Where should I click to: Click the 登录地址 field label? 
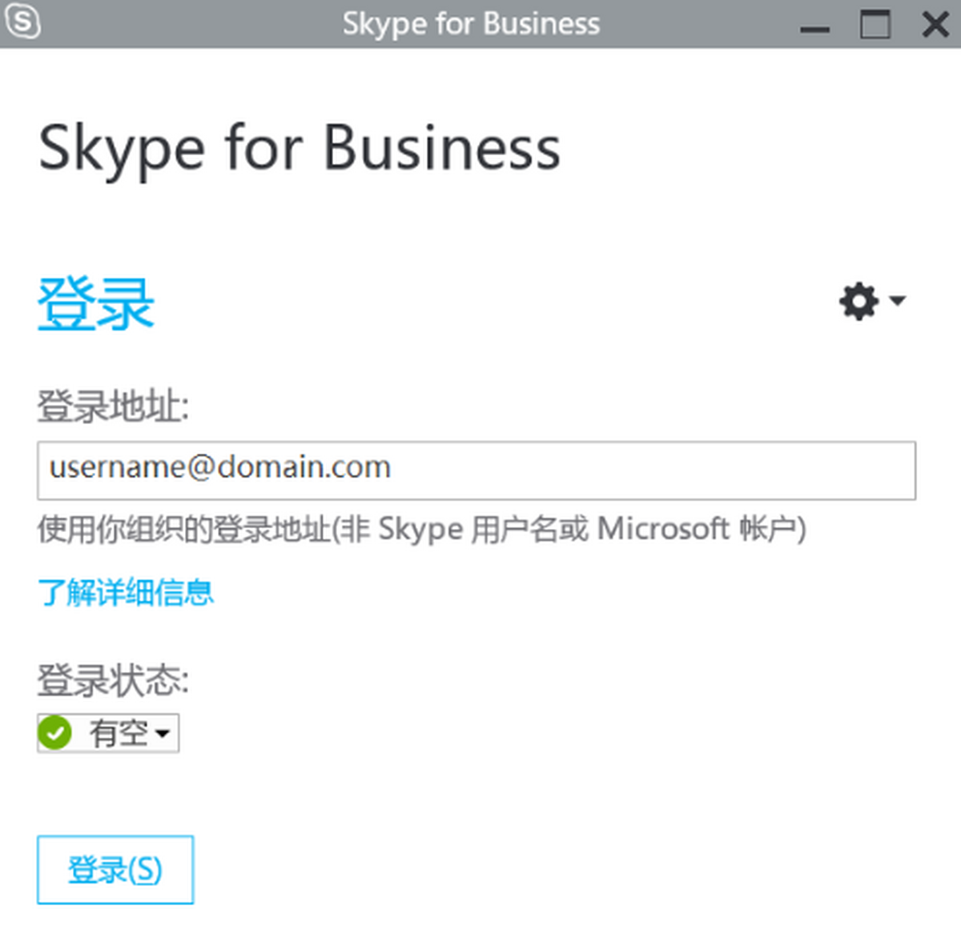[x=113, y=406]
